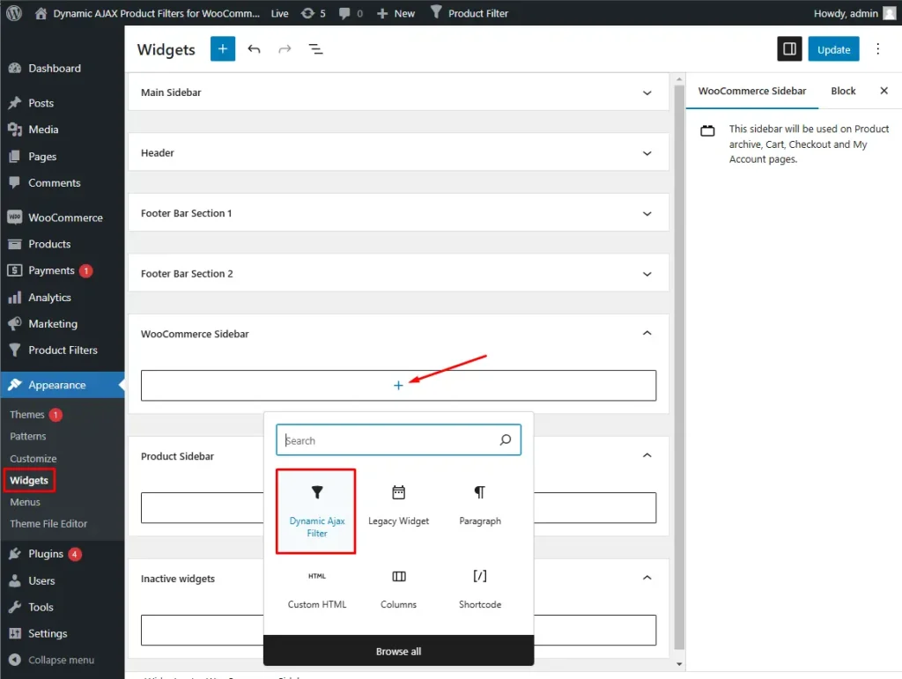The height and width of the screenshot is (679, 902).
Task: Open Media library menu
Action: (x=63, y=129)
